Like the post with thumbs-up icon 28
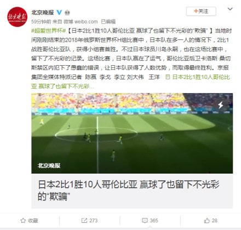 pos(210,221)
